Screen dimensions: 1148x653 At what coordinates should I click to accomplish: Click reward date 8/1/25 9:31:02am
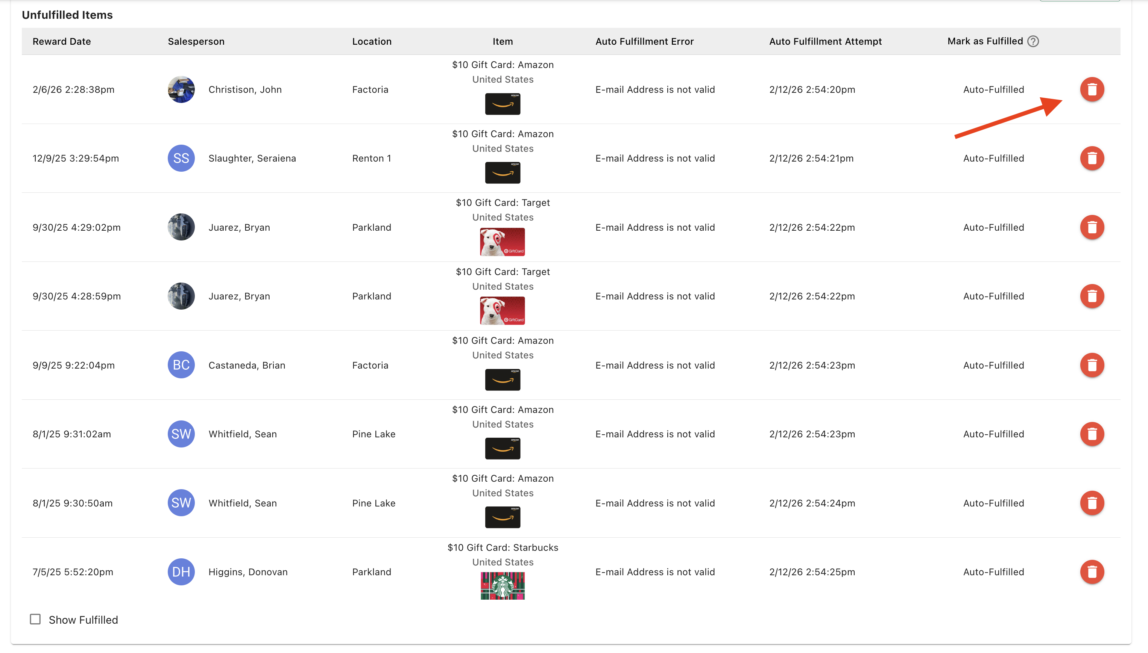(x=71, y=434)
